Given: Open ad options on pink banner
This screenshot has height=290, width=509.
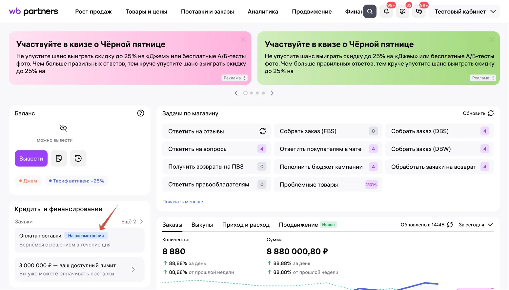Looking at the screenshot, I should pos(245,78).
